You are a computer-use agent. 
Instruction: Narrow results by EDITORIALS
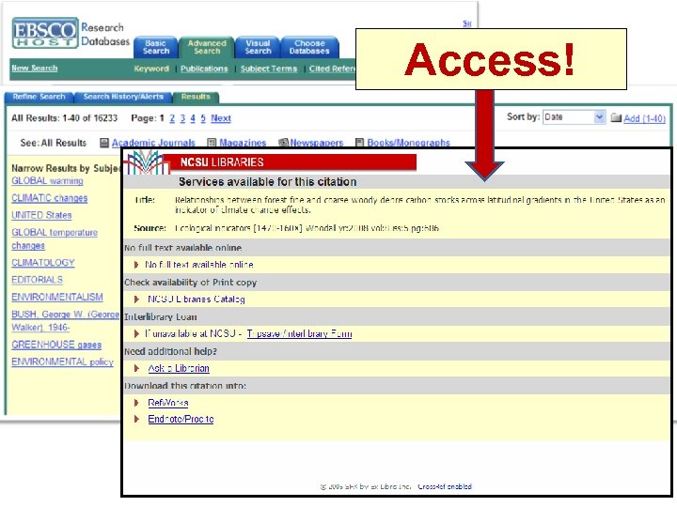[x=37, y=280]
